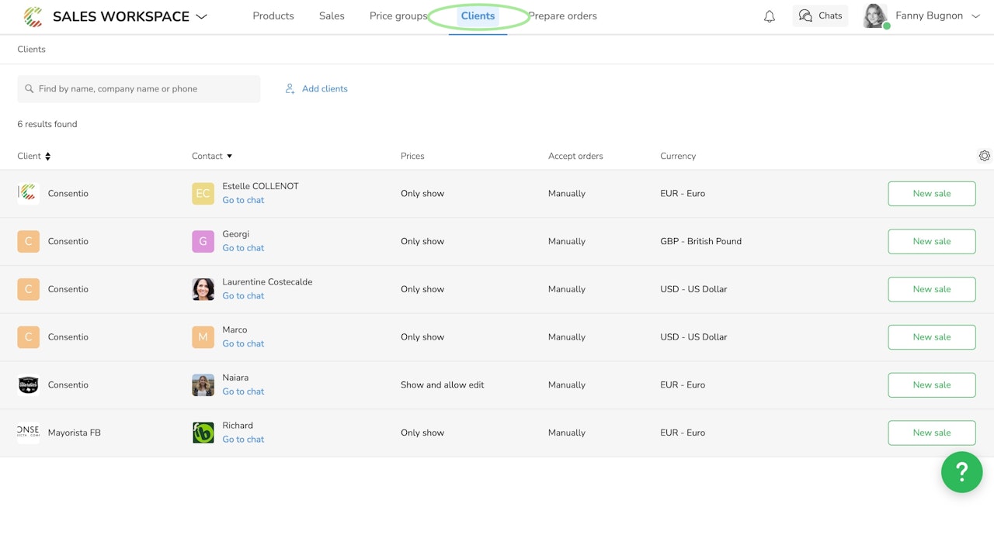Click Richard's green fb avatar

203,433
